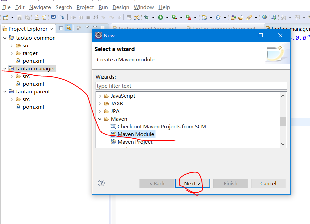Click the Debug bug icon
This screenshot has width=310, height=224.
147,17
